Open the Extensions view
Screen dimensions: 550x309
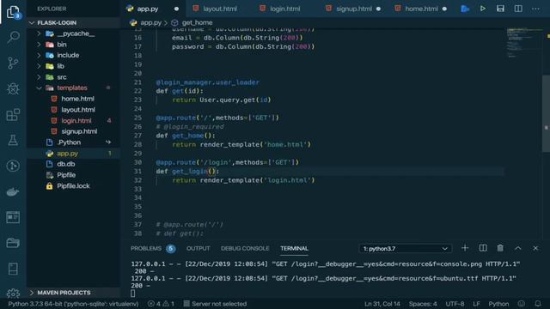click(13, 114)
